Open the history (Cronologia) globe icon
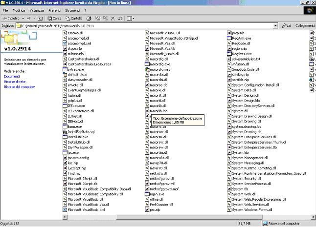 [89, 18]
